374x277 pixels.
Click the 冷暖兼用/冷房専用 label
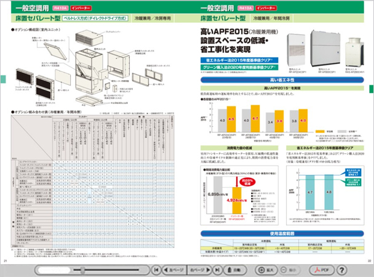153,18
